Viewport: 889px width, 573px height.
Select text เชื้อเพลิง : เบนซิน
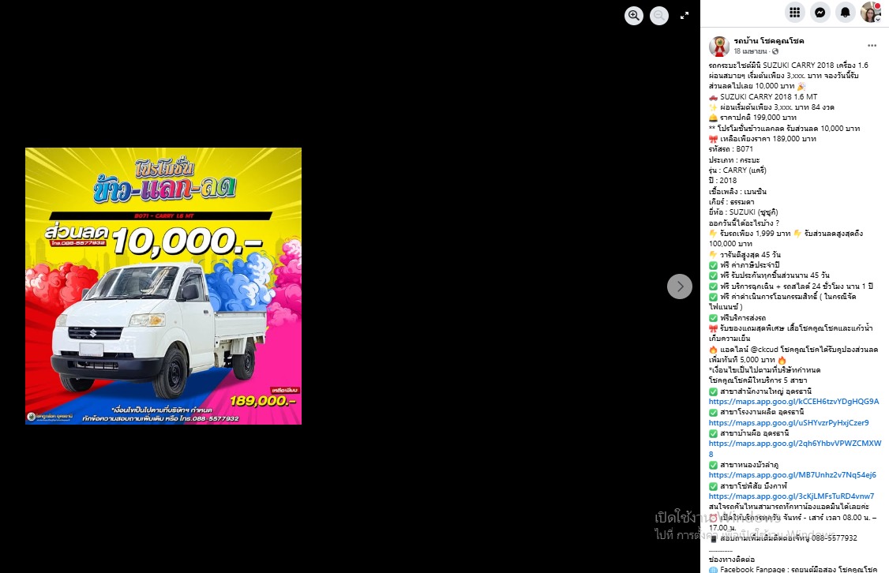(x=737, y=192)
